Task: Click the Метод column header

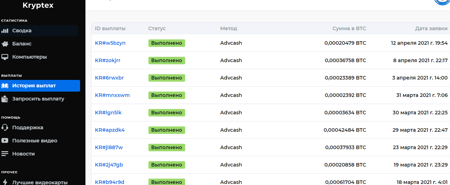Action: (229, 28)
